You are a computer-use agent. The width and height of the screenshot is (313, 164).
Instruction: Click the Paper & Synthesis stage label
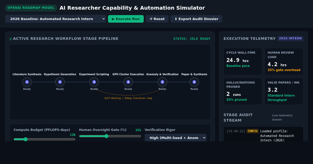click(x=194, y=74)
